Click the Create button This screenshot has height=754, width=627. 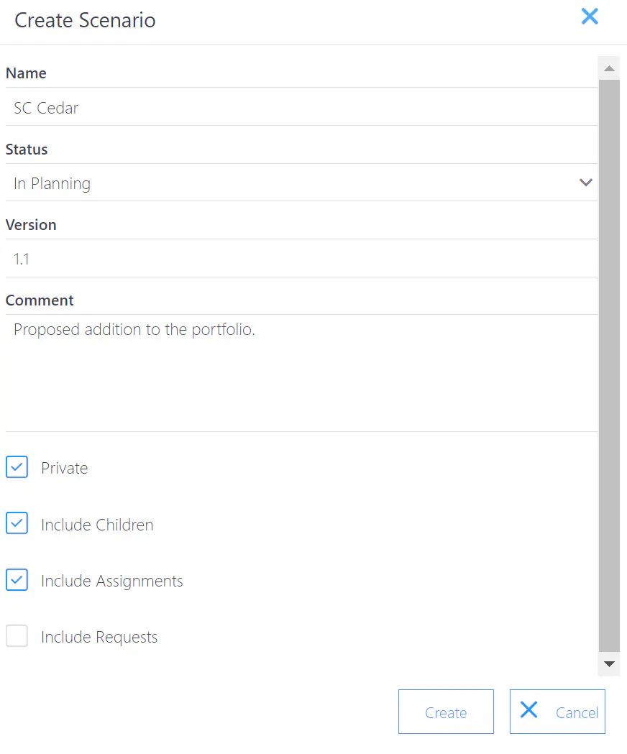point(446,712)
